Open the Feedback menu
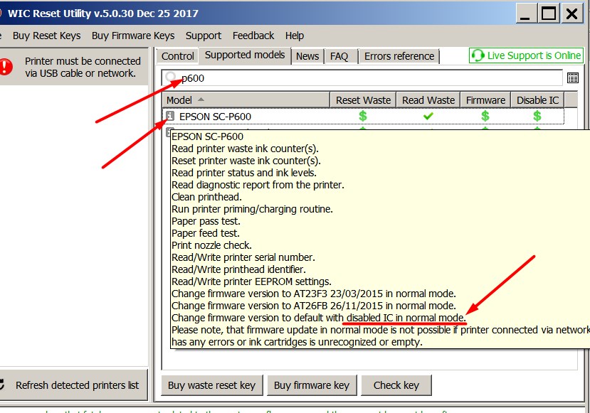Screen dimensions: 590x413 (x=253, y=36)
